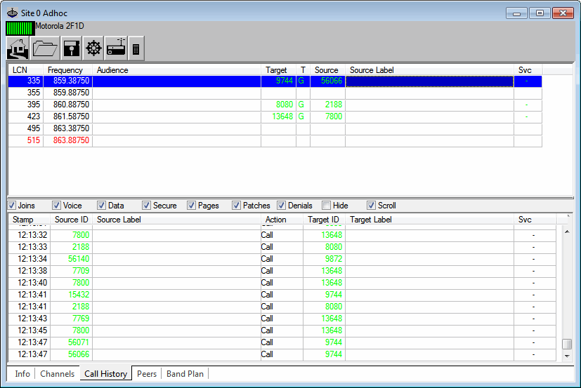This screenshot has height=388, width=581.
Task: Select the LCN 495 row
Action: click(275, 128)
